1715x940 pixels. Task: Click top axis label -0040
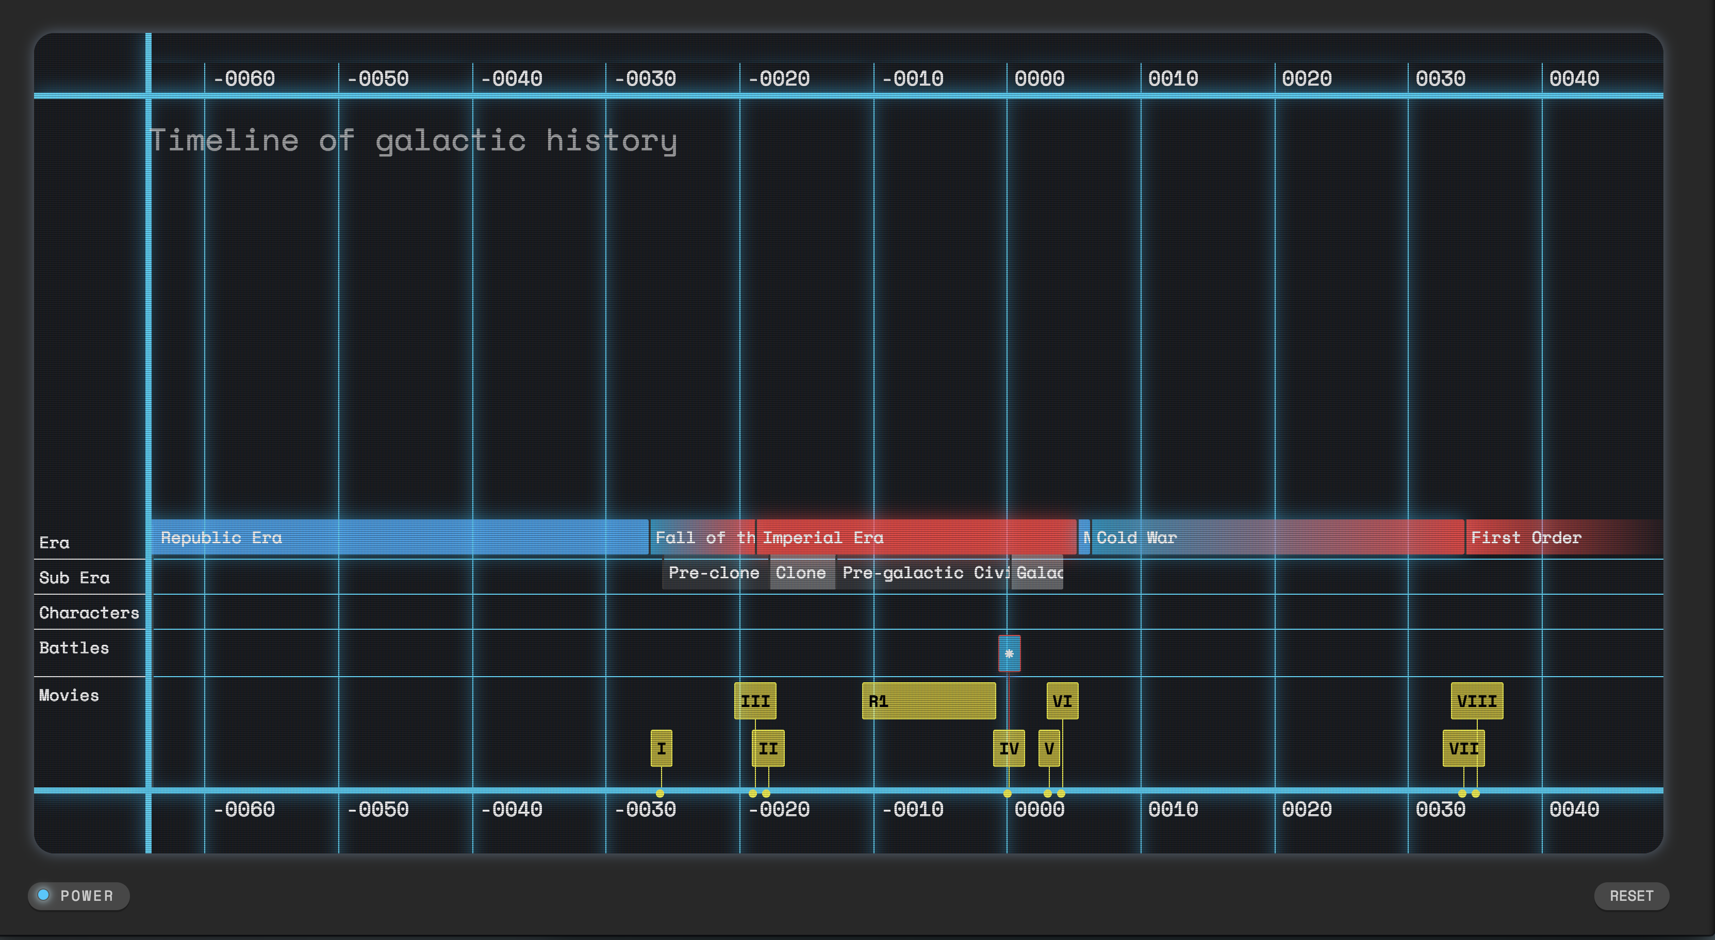point(512,78)
